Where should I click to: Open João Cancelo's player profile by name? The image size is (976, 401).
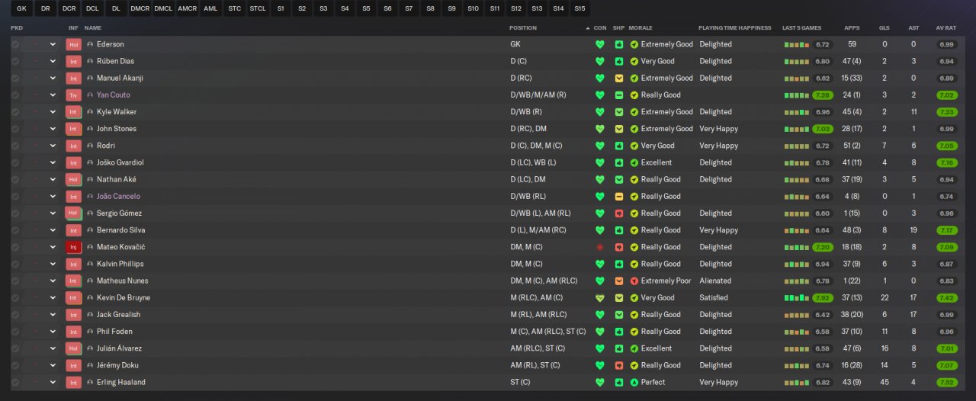coord(118,196)
